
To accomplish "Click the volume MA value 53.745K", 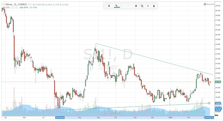I will coord(33,8).
